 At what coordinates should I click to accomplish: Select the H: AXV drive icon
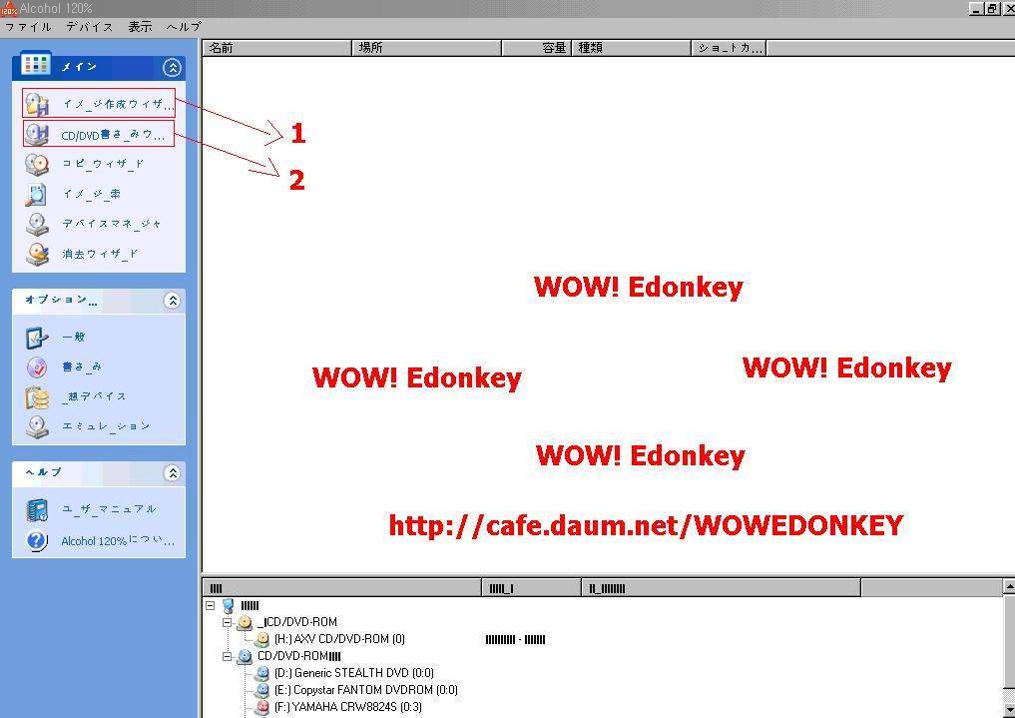click(261, 639)
